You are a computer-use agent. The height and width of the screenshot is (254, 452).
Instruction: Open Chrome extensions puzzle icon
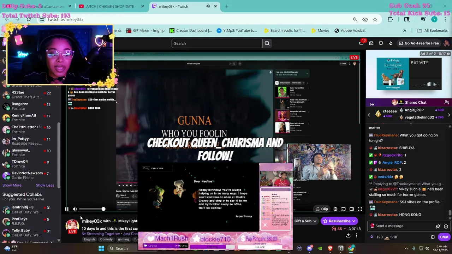tap(390, 19)
